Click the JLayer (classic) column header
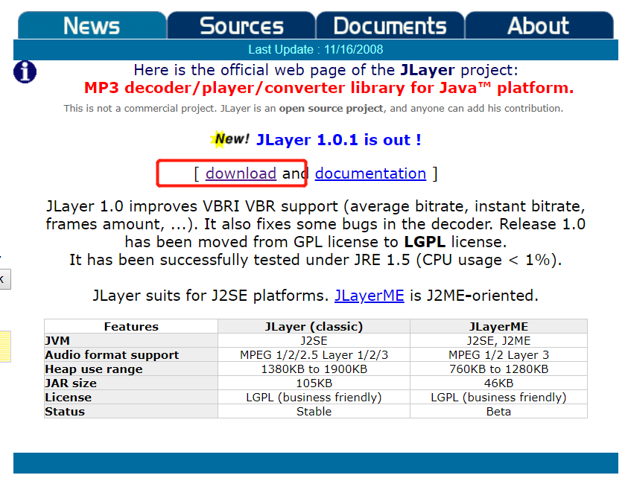The image size is (628, 478). pos(314,326)
